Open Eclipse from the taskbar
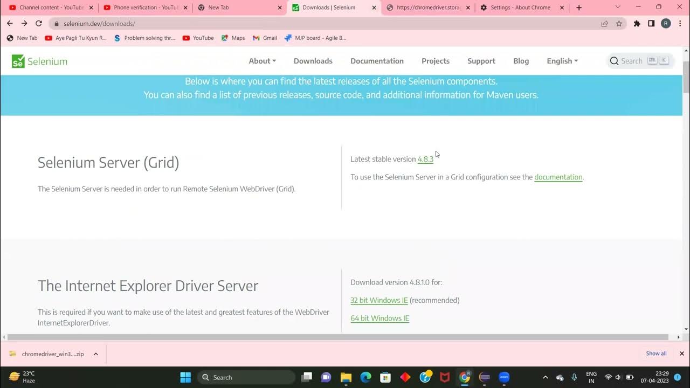 point(485,377)
